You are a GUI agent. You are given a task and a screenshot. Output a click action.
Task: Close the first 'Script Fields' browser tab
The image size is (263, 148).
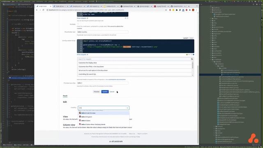click(51, 7)
